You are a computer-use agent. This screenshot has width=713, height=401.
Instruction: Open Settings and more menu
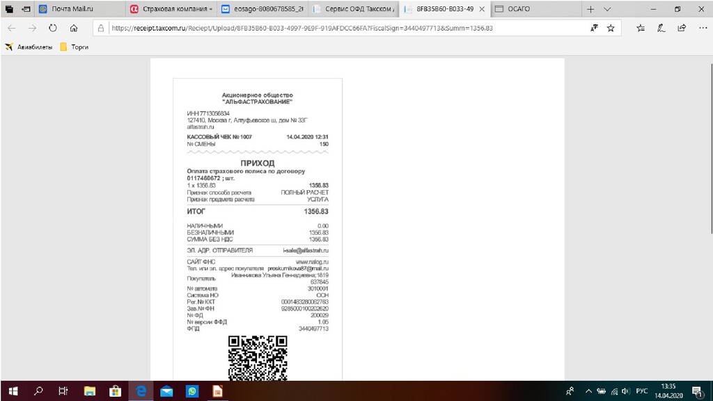tap(703, 28)
